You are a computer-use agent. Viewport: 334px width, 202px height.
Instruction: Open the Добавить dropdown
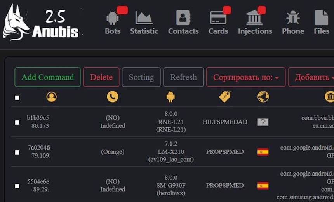pos(311,77)
